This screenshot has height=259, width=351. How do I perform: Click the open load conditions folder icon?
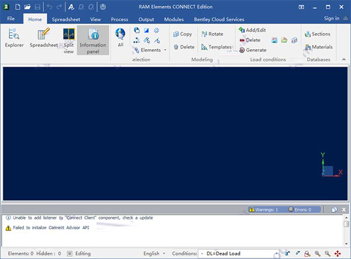284,40
